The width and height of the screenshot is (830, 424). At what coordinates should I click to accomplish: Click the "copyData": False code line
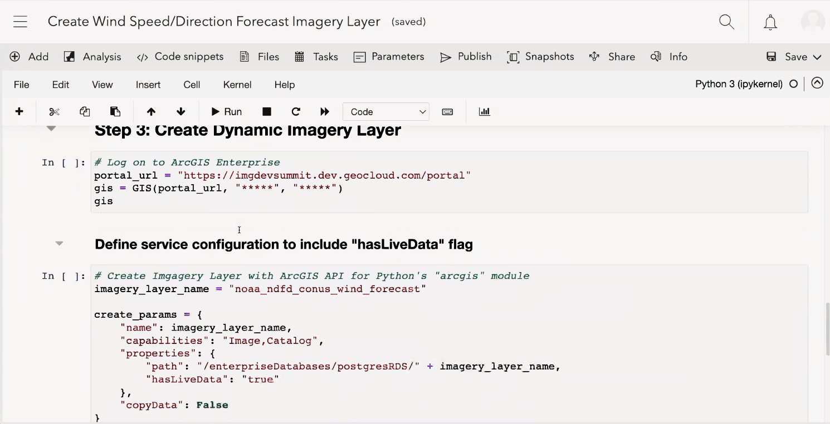pos(174,405)
